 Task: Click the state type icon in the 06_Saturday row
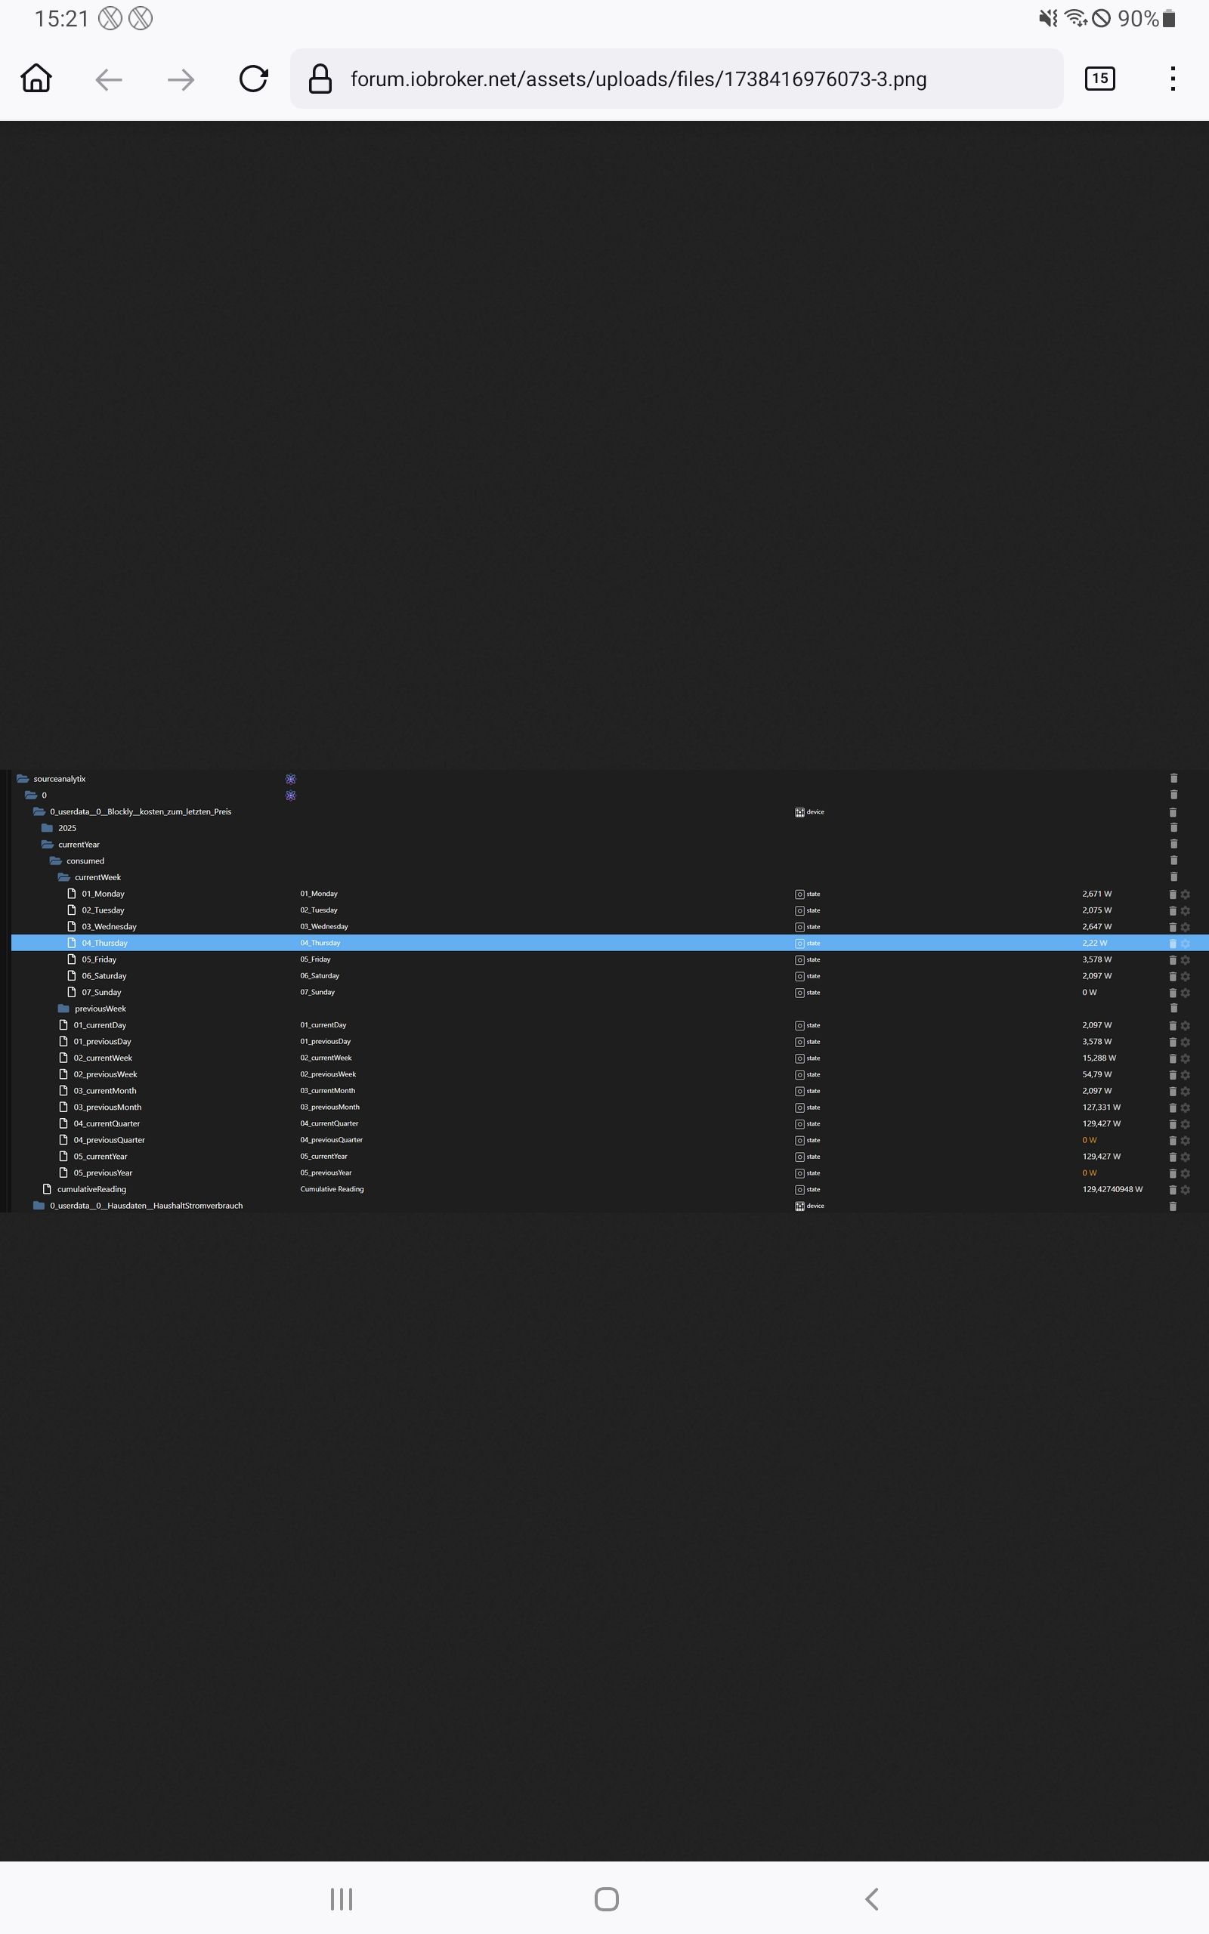pyautogui.click(x=799, y=977)
